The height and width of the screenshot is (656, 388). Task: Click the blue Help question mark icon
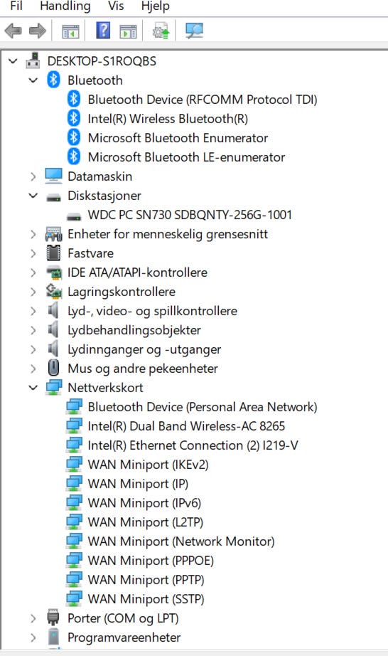point(103,31)
